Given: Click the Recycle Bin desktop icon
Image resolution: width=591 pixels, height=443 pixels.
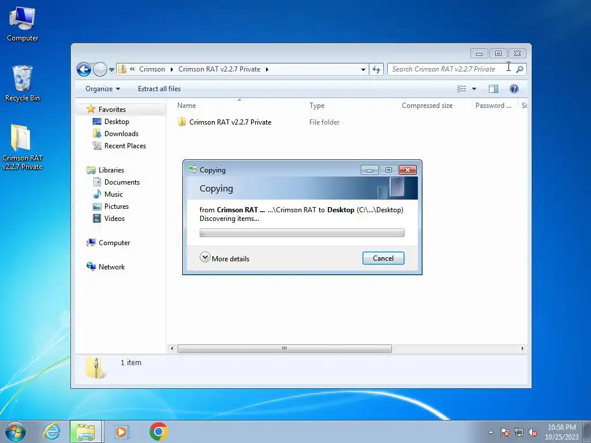Looking at the screenshot, I should (x=23, y=83).
